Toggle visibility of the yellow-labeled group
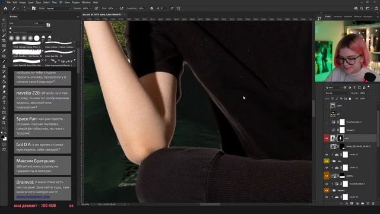The height and width of the screenshot is (214, 380). pos(327,161)
